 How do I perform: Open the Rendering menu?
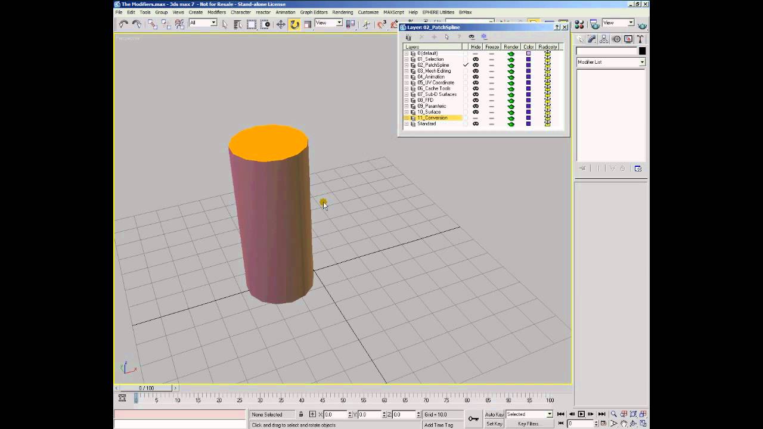pyautogui.click(x=343, y=12)
